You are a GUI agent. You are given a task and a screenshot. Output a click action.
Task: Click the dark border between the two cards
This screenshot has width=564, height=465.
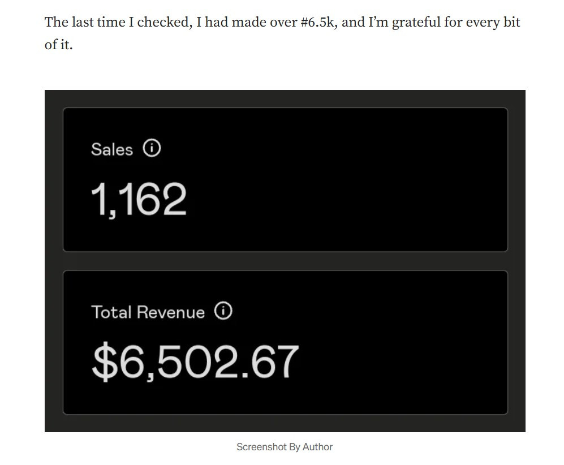[285, 261]
